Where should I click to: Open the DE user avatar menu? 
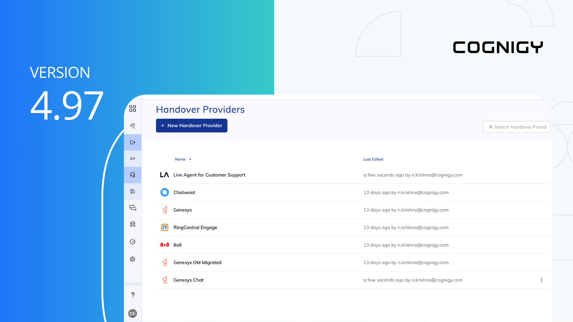pos(133,313)
